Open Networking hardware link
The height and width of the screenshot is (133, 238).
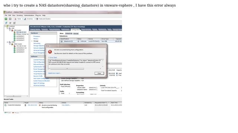tap(37, 43)
